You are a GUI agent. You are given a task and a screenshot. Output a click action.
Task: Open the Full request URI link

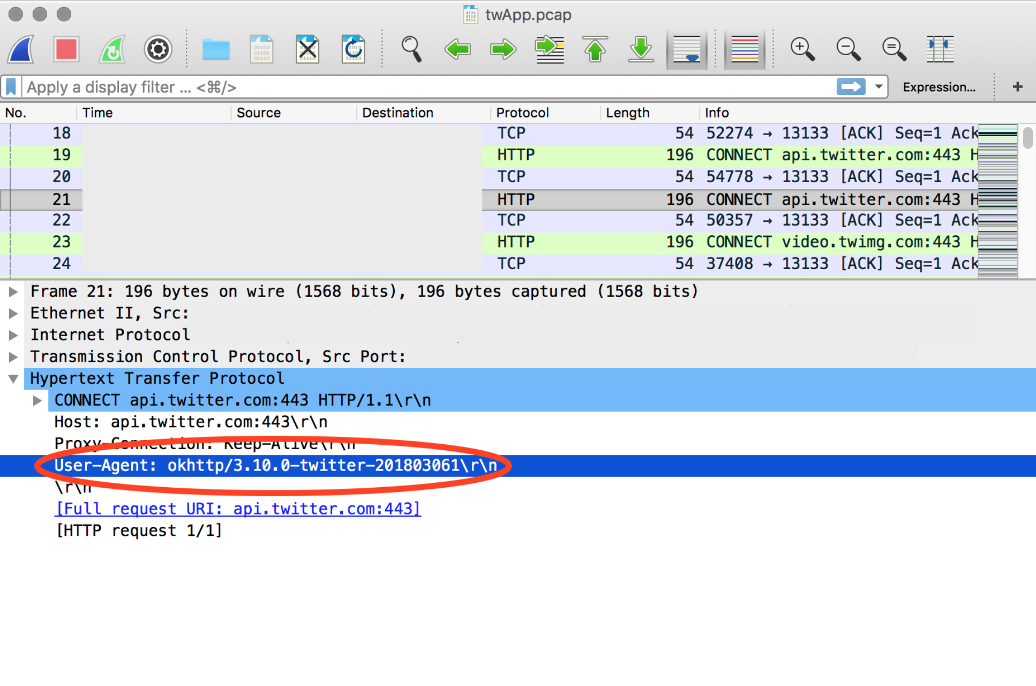pyautogui.click(x=238, y=509)
